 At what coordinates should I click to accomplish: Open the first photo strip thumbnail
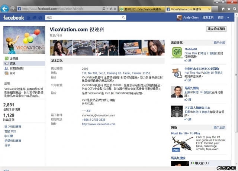click(61, 48)
